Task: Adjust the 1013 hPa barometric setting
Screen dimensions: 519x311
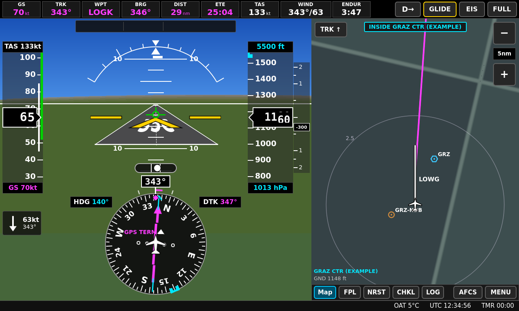Action: click(x=270, y=188)
